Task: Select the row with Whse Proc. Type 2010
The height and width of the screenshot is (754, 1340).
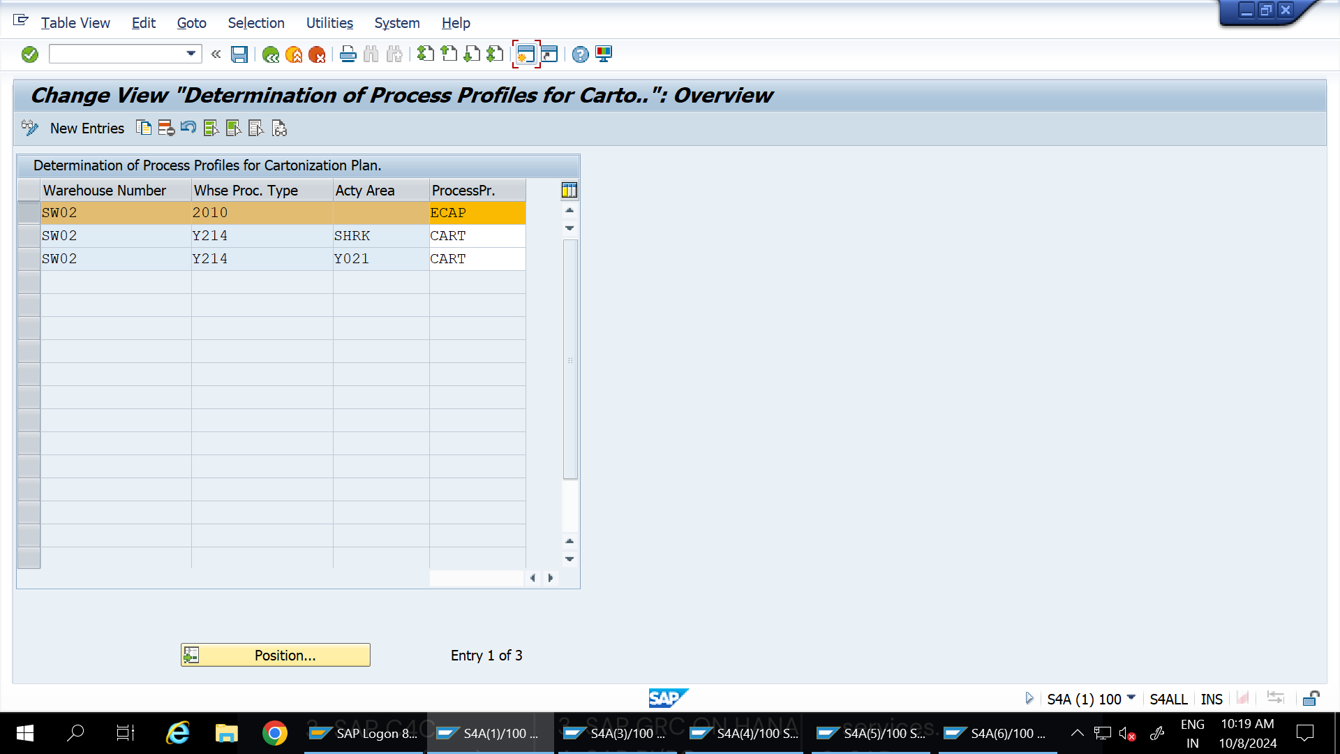Action: coord(29,213)
